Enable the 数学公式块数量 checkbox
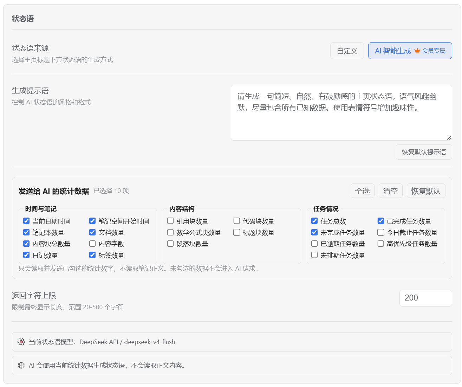The width and height of the screenshot is (462, 387). (x=170, y=232)
